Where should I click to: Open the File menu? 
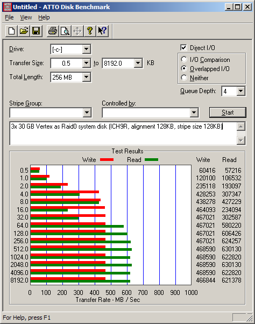pyautogui.click(x=9, y=17)
